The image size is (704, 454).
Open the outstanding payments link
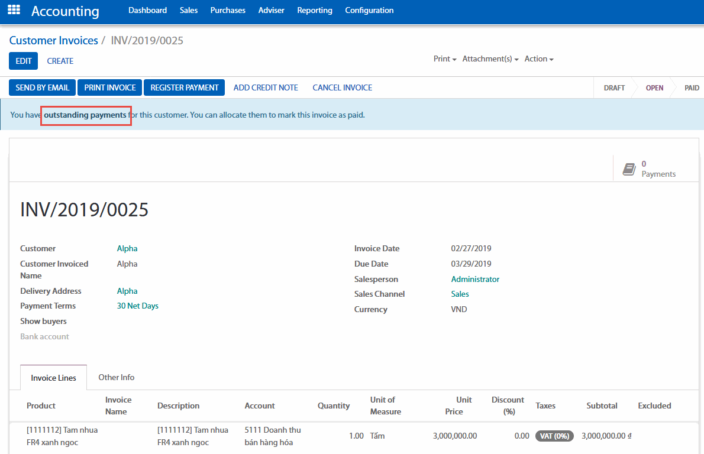[x=85, y=115]
